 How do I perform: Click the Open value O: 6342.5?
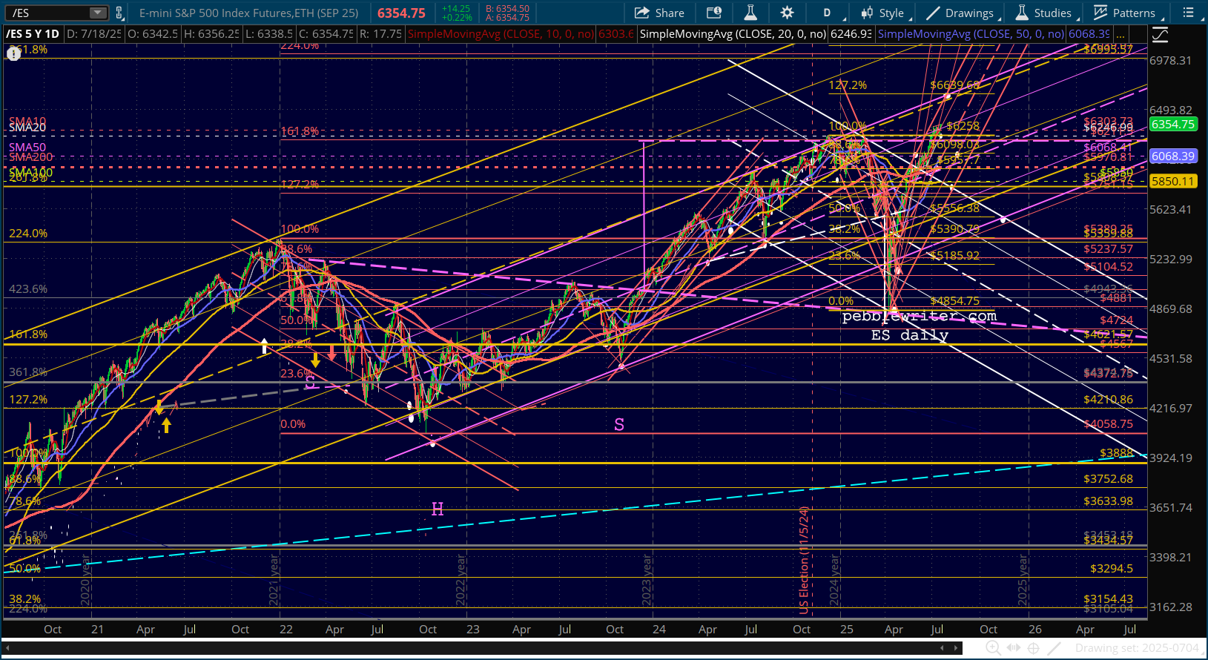tap(153, 34)
